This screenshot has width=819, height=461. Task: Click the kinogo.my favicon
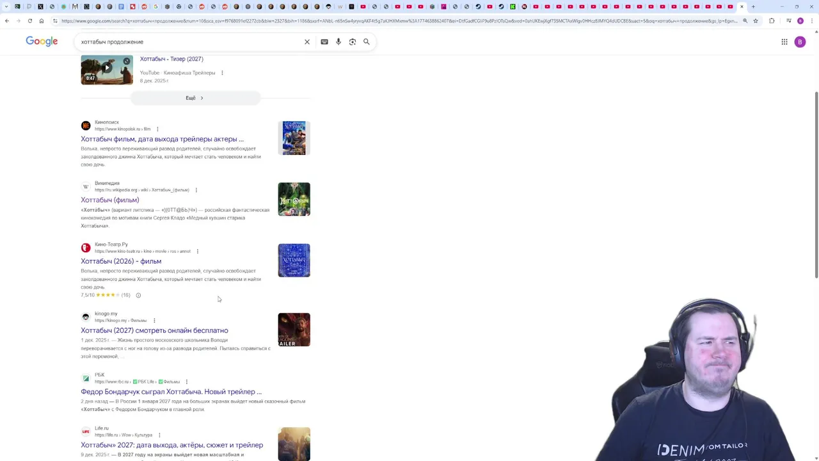[86, 317]
